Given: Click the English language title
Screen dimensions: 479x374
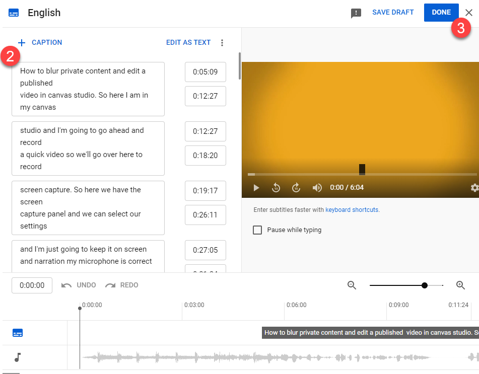Looking at the screenshot, I should pos(44,13).
